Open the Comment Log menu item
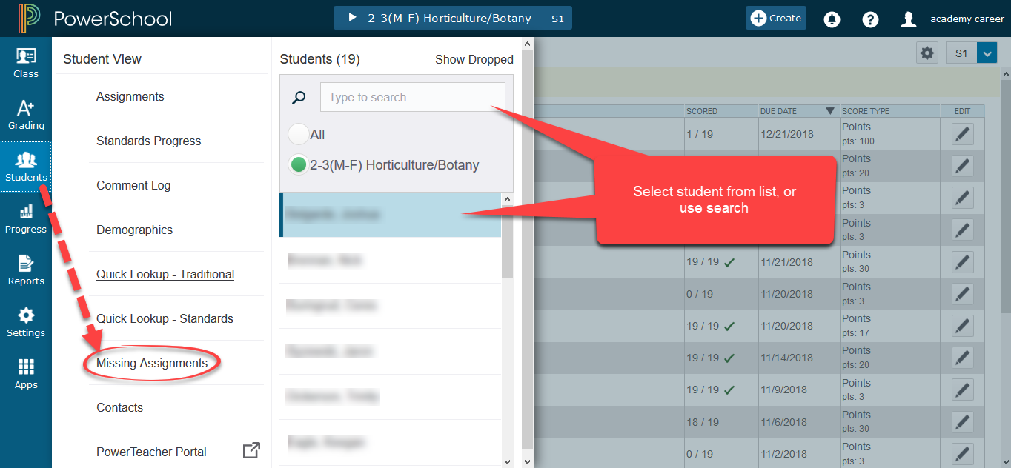 coord(133,185)
